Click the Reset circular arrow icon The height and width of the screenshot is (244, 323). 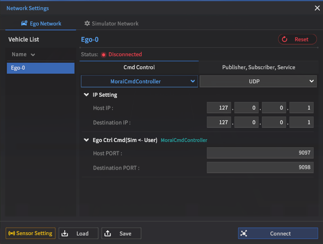(285, 39)
